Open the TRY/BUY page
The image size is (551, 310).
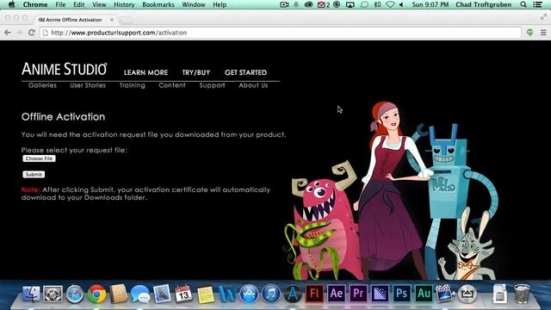point(196,72)
